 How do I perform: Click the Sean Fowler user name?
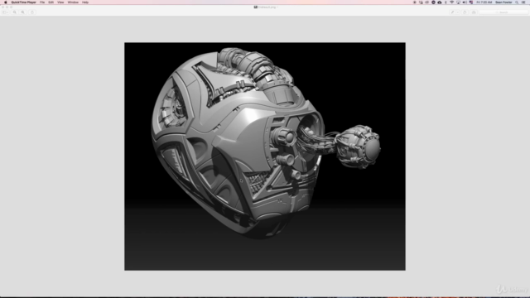503,2
